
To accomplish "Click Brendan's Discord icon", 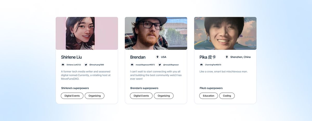I will [132, 65].
